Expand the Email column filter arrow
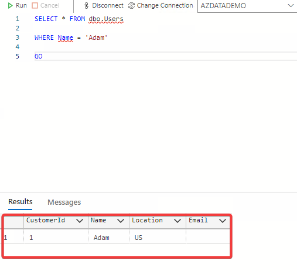 click(223, 221)
